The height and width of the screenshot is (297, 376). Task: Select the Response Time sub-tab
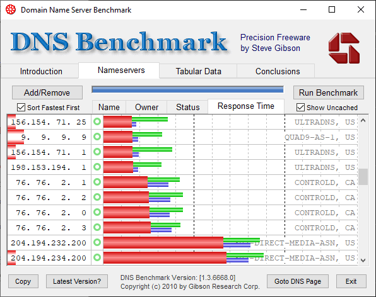click(x=246, y=106)
